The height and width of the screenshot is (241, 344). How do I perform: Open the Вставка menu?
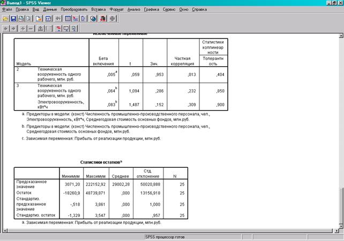[98, 10]
